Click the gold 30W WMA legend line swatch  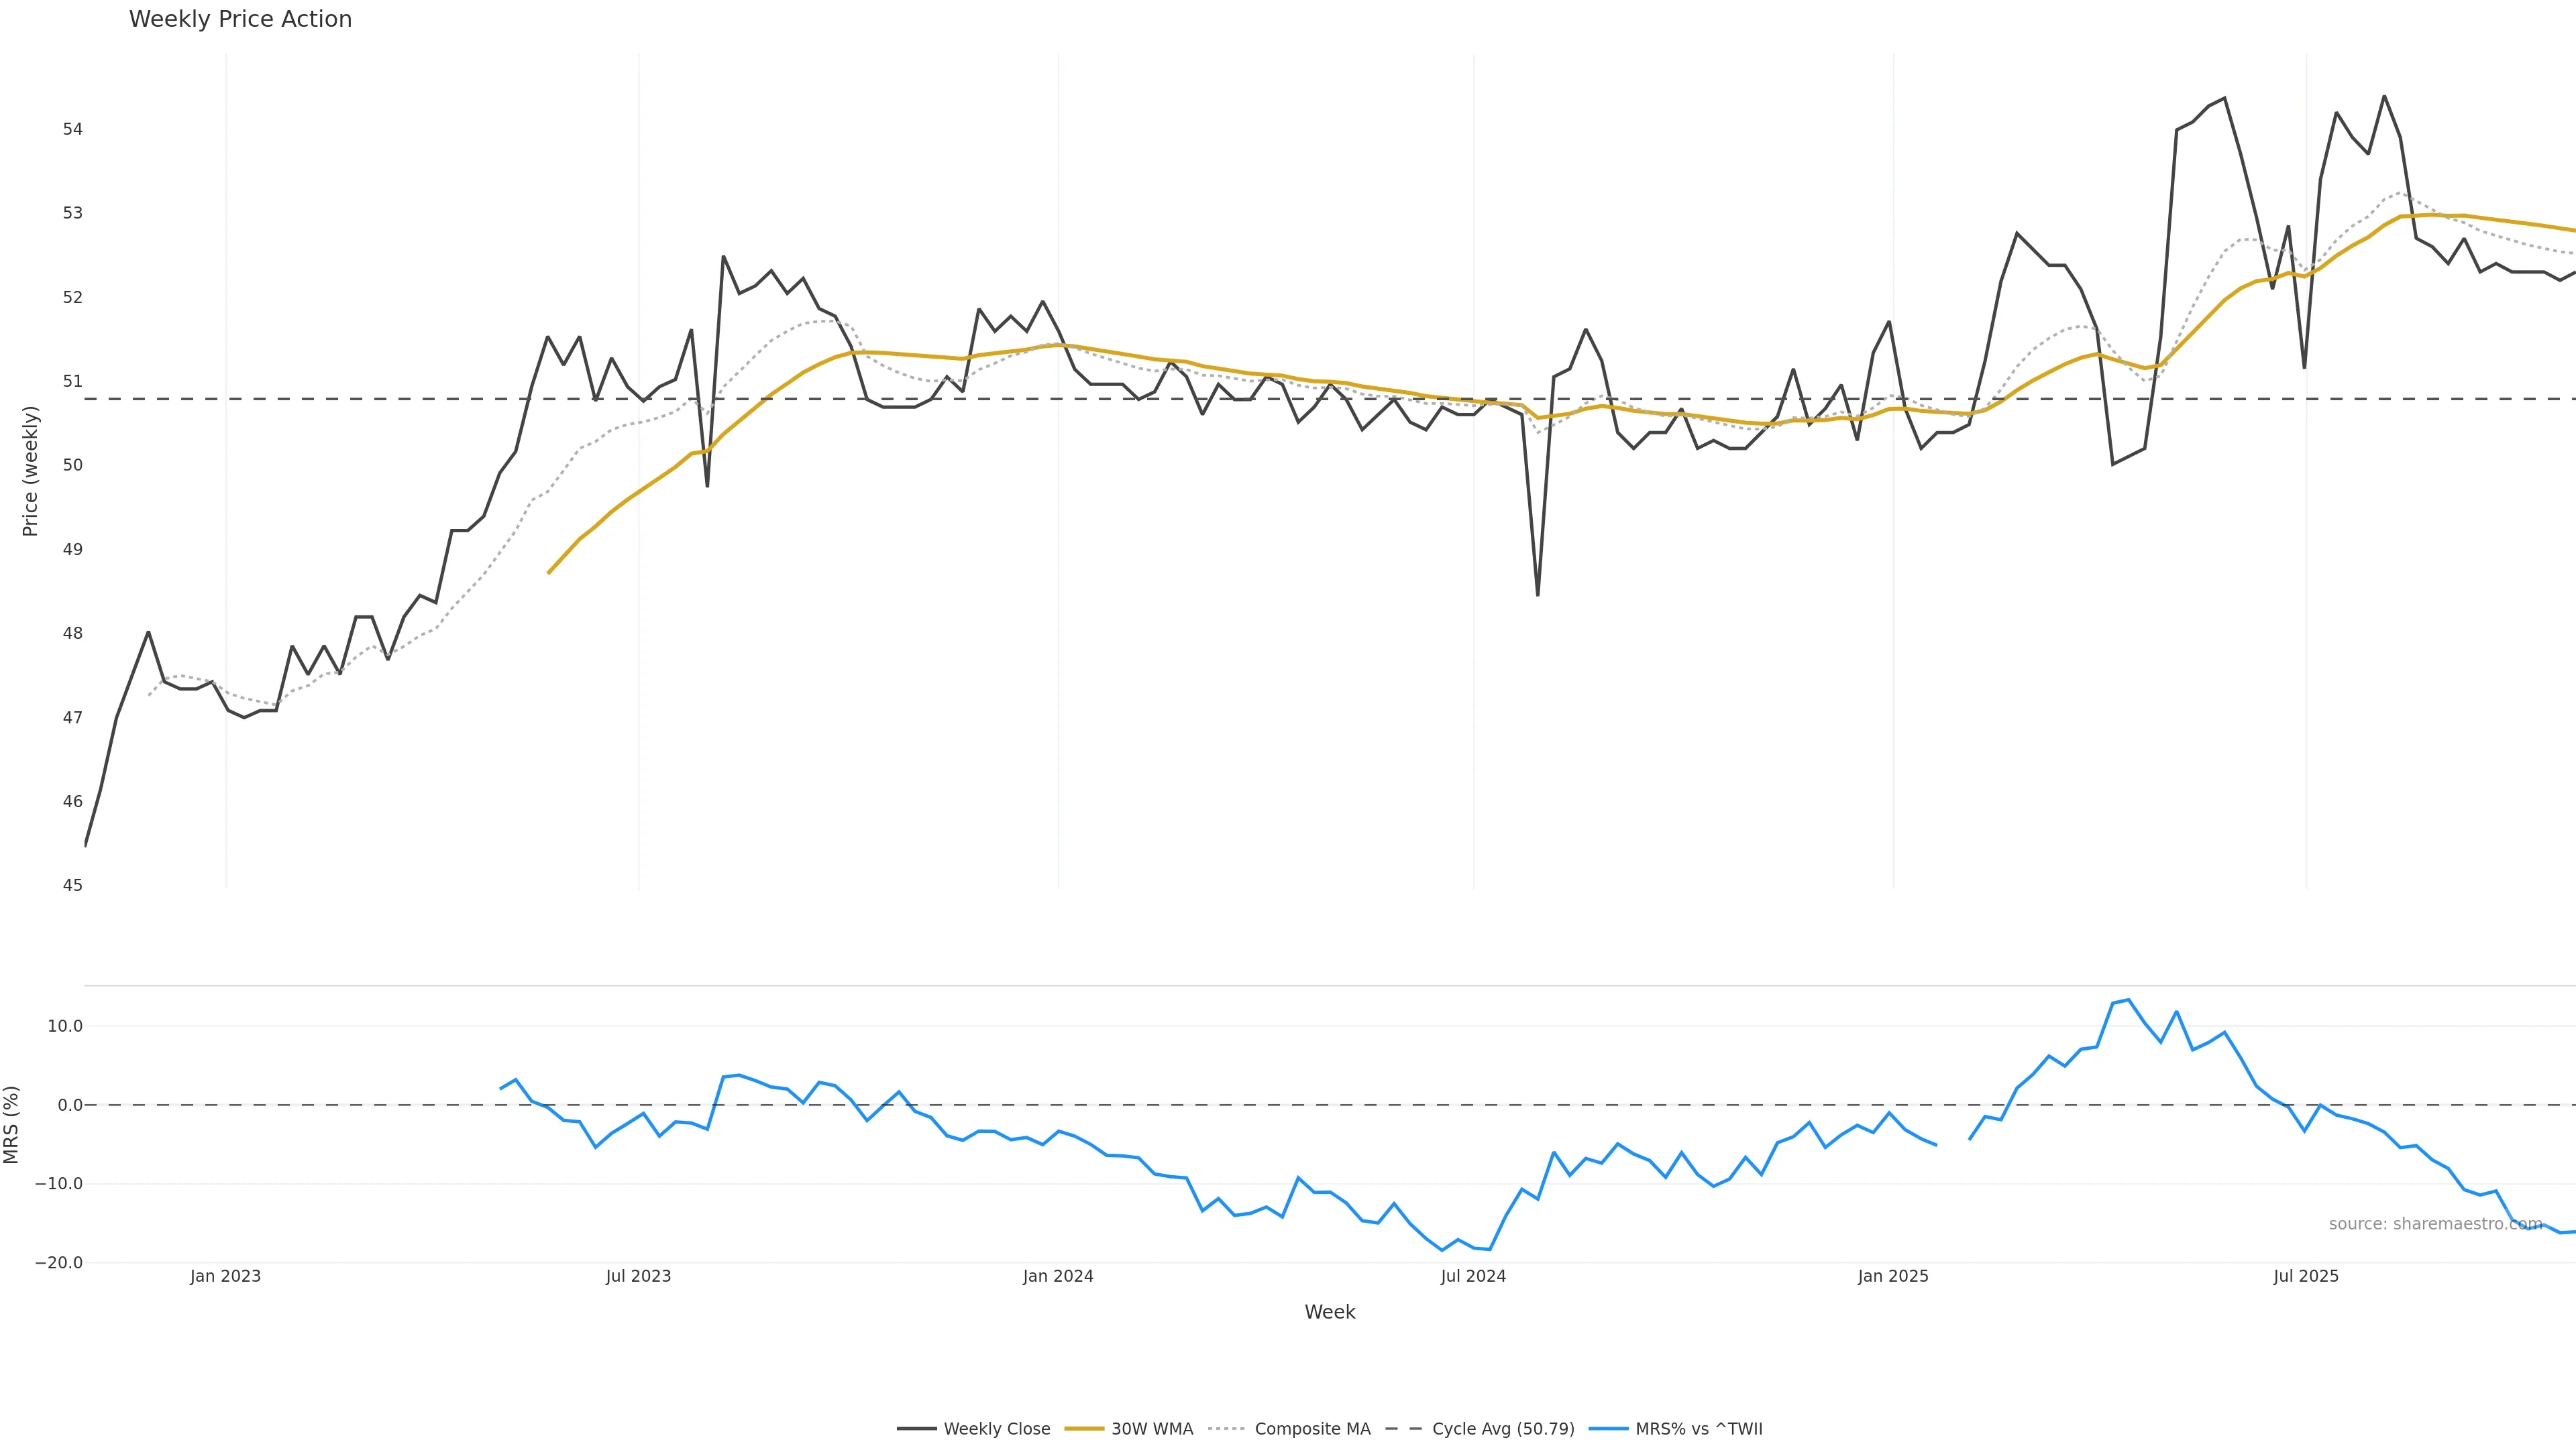pyautogui.click(x=1084, y=1429)
